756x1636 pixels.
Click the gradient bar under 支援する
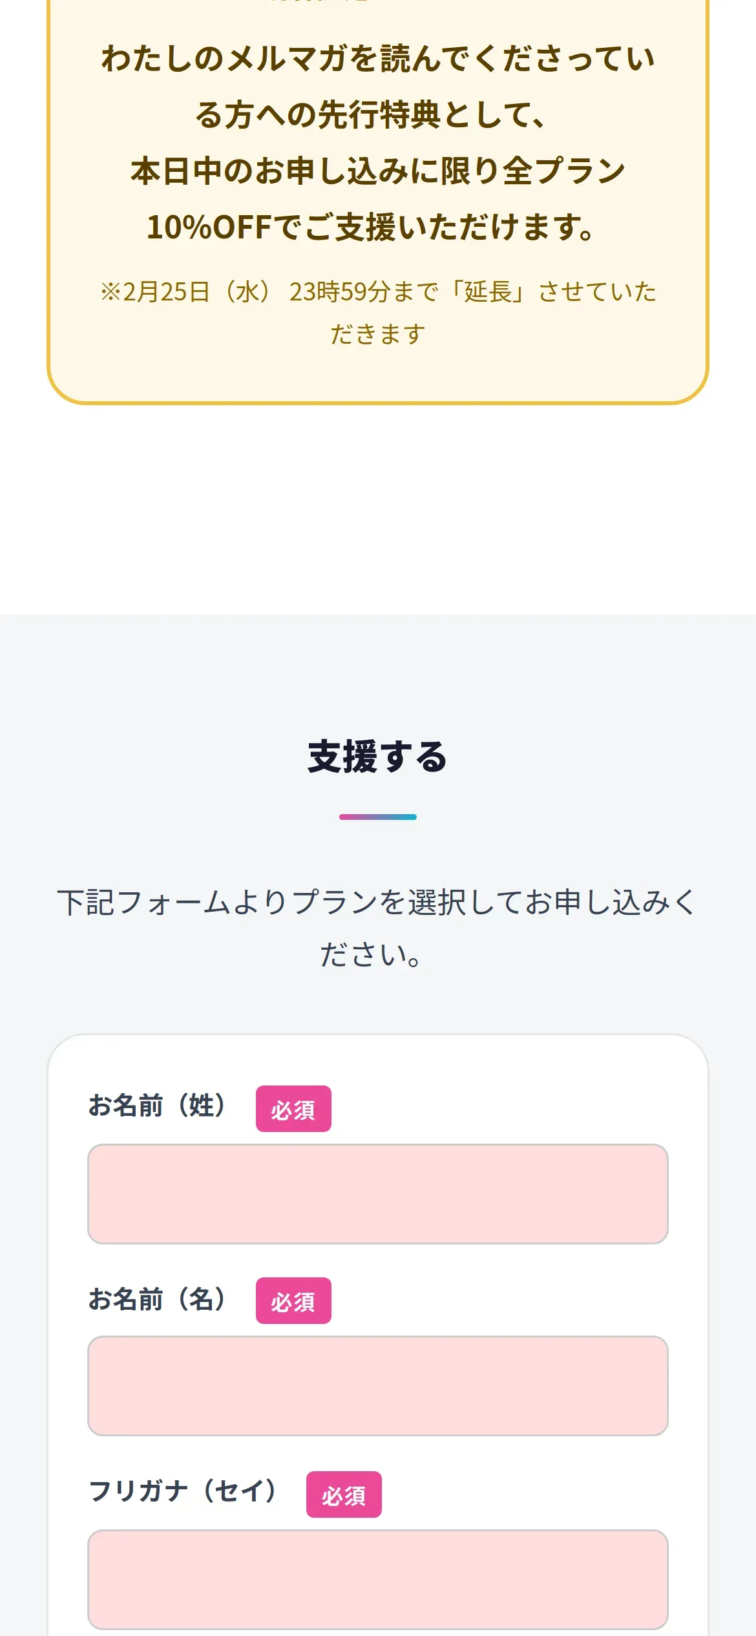(377, 817)
